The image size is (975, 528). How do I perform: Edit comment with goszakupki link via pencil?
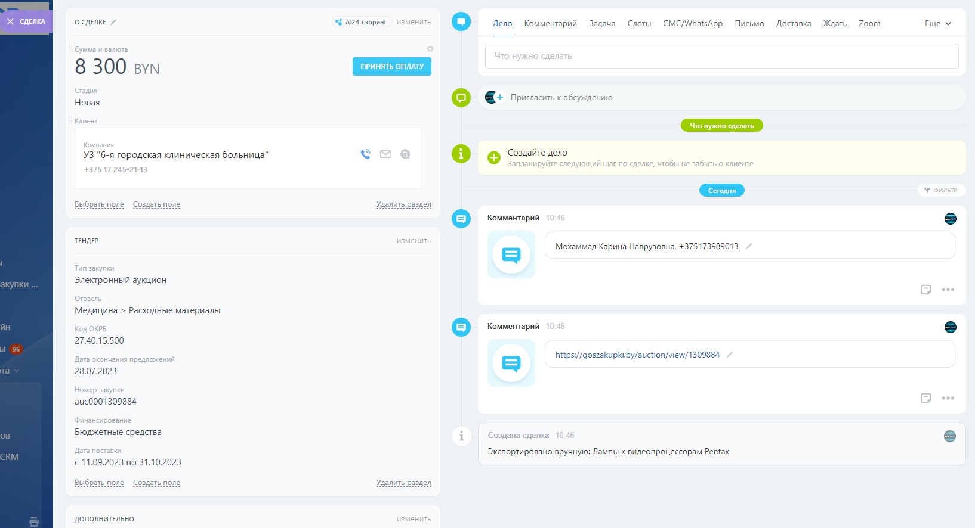coord(730,355)
